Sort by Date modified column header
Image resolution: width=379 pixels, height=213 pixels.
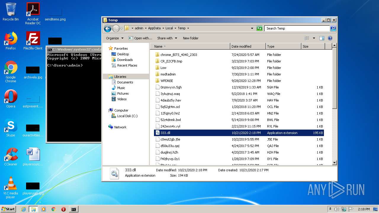pyautogui.click(x=248, y=46)
